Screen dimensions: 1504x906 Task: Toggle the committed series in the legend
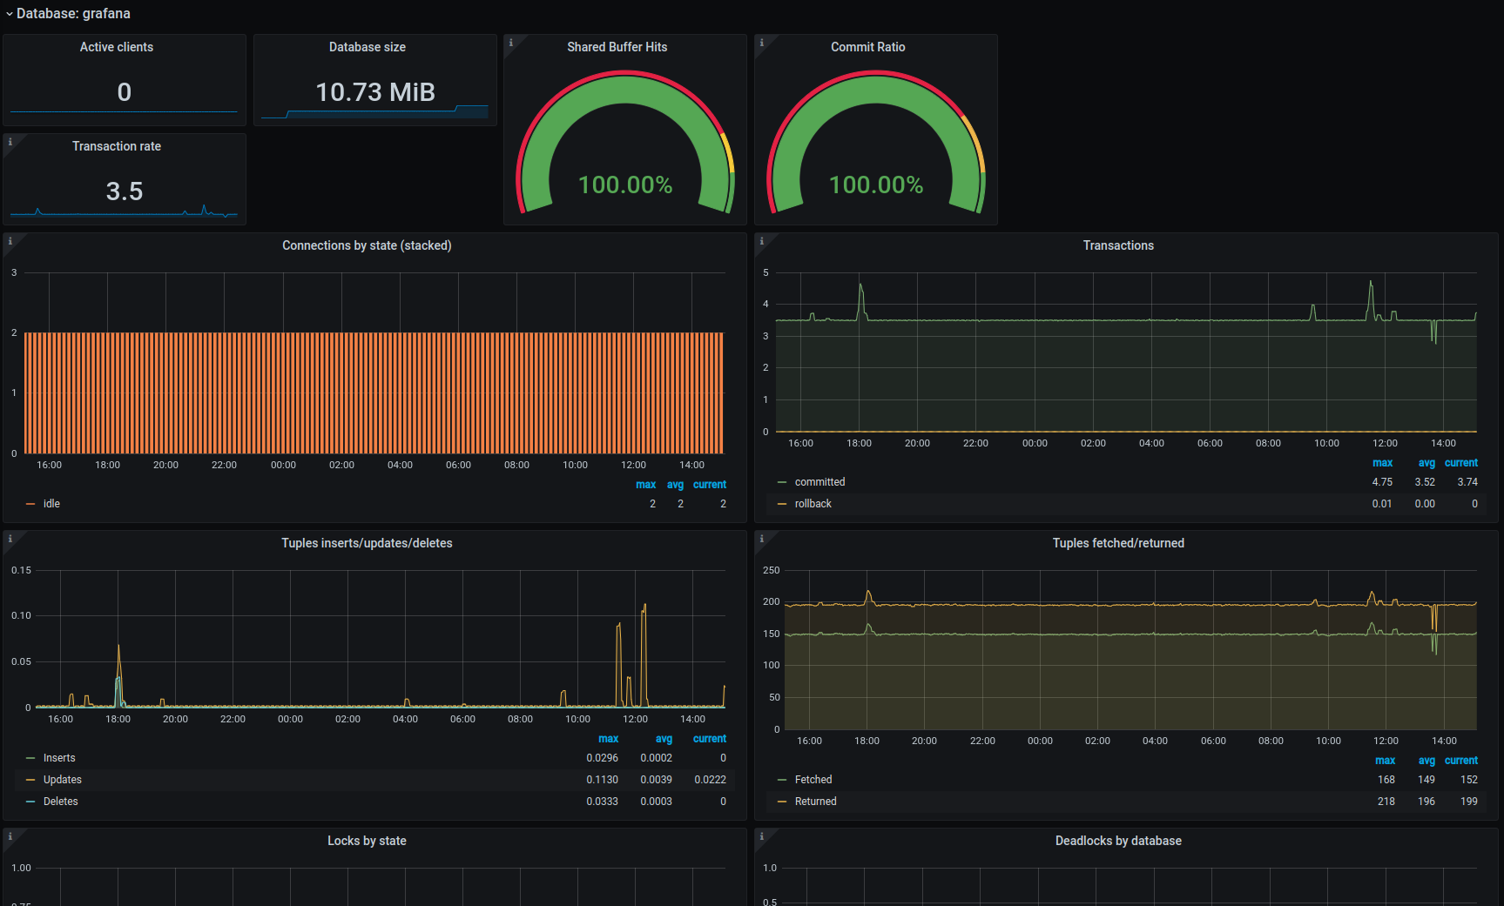[x=819, y=482]
